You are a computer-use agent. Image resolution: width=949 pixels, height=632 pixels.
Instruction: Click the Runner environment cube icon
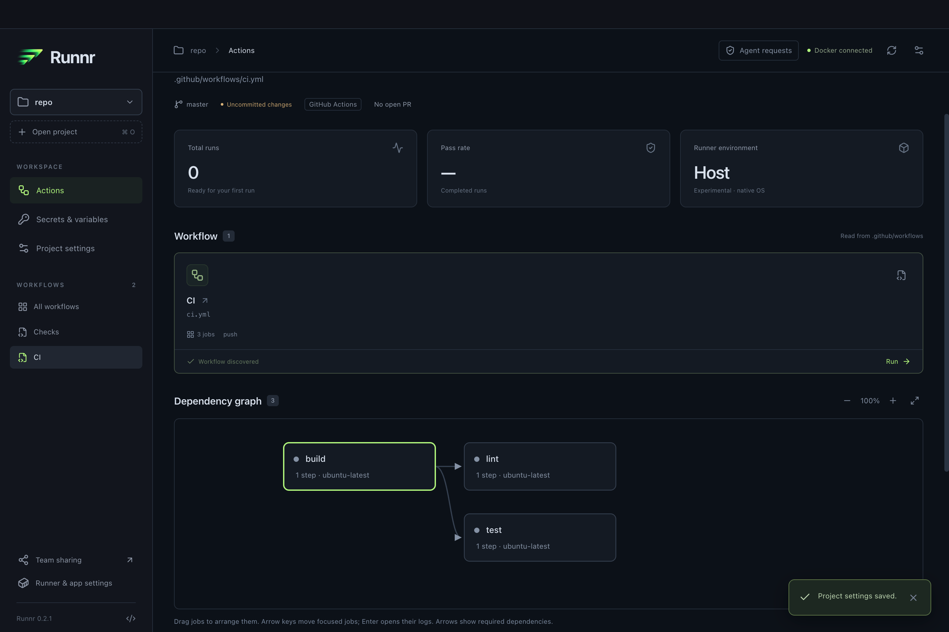[x=904, y=148]
